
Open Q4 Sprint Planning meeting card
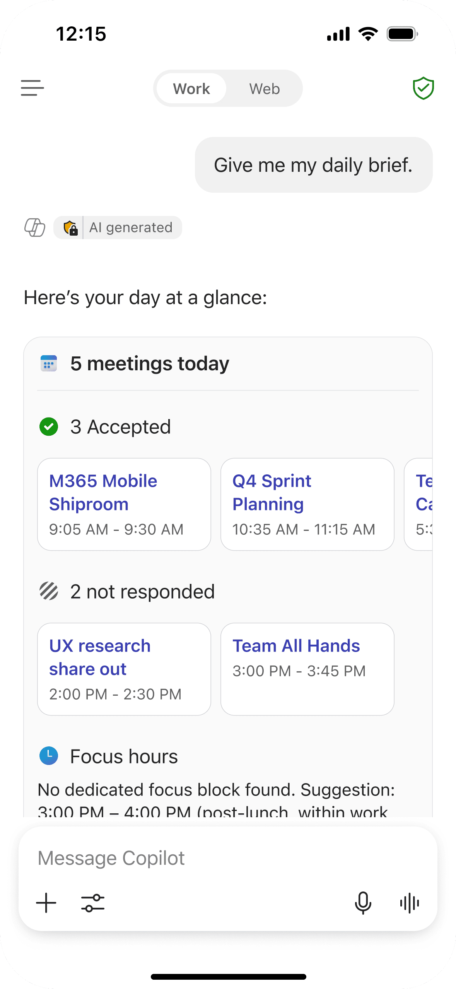coord(307,504)
